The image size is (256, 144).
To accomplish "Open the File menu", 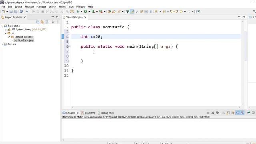I will 3,7.
